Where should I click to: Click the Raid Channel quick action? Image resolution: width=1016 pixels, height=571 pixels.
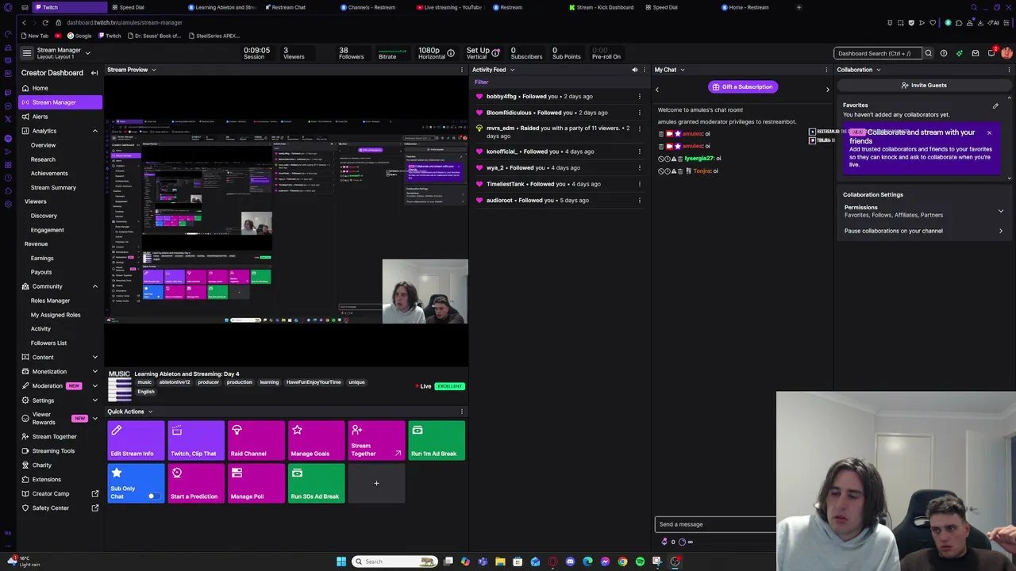[256, 440]
